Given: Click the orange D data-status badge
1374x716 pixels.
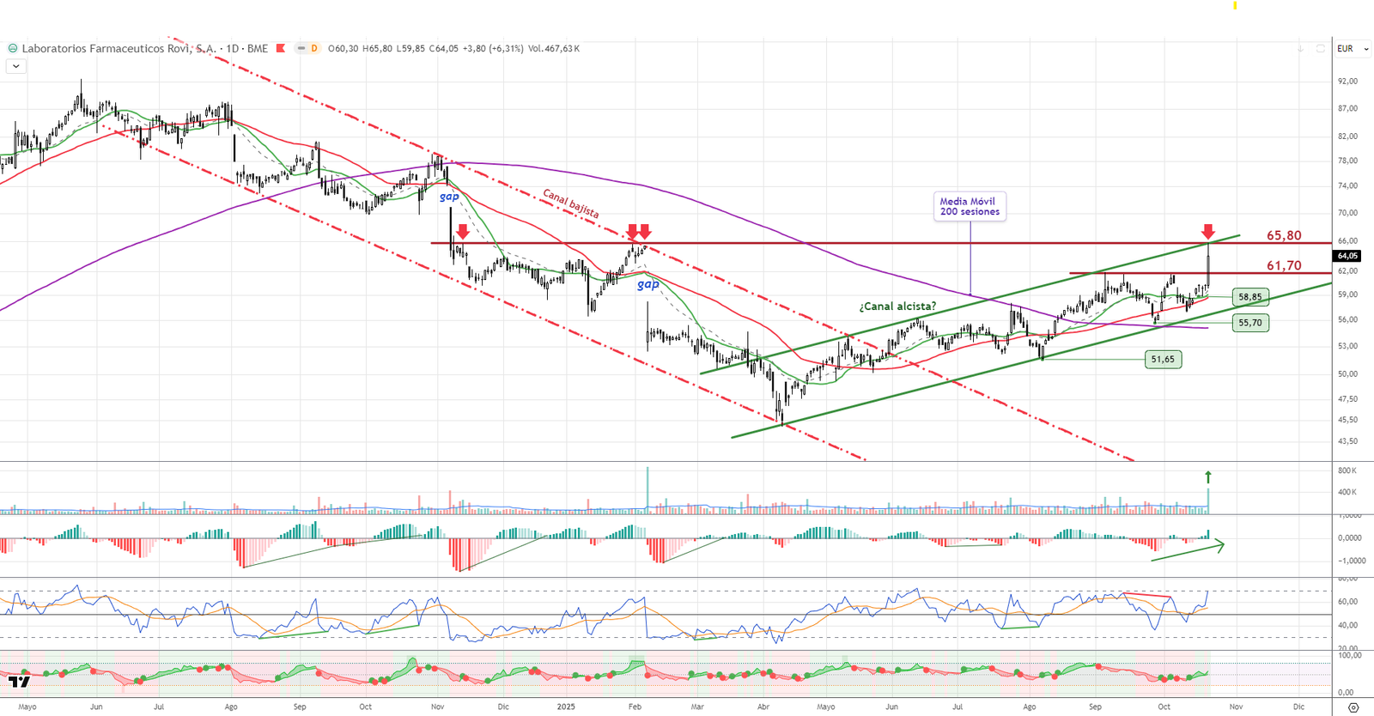Looking at the screenshot, I should (314, 49).
